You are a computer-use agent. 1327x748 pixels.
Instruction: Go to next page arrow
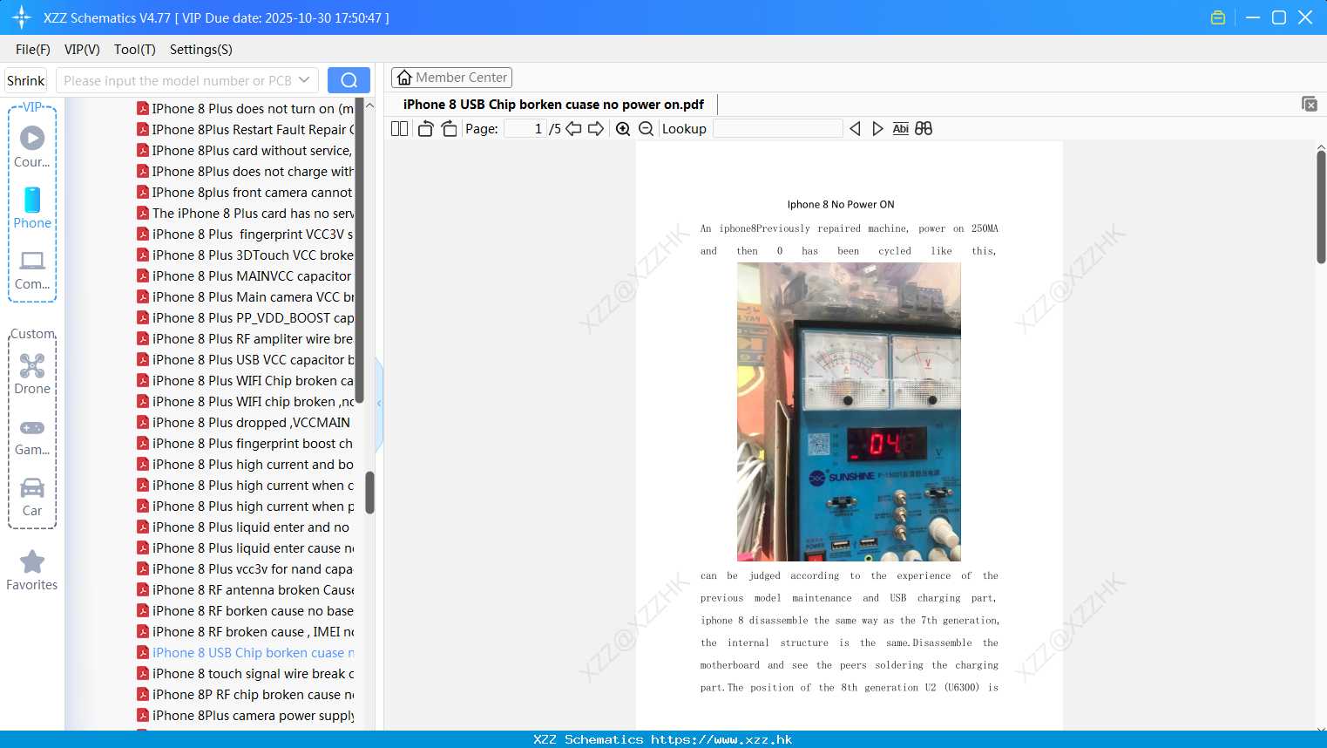(596, 128)
